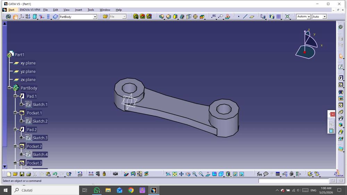The image size is (347, 195).
Task: Click the tree scrollbar down arrow
Action: pos(5,167)
